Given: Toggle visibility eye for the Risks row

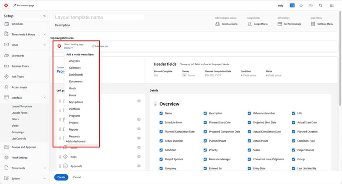Looking at the screenshot, I should 139,157.
